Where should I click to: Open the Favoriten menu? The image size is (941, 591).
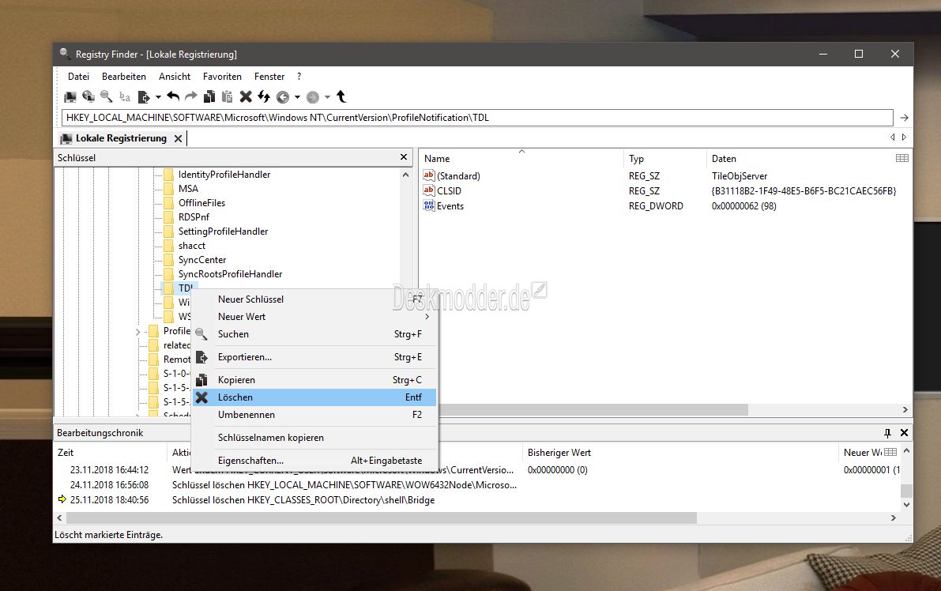[222, 77]
